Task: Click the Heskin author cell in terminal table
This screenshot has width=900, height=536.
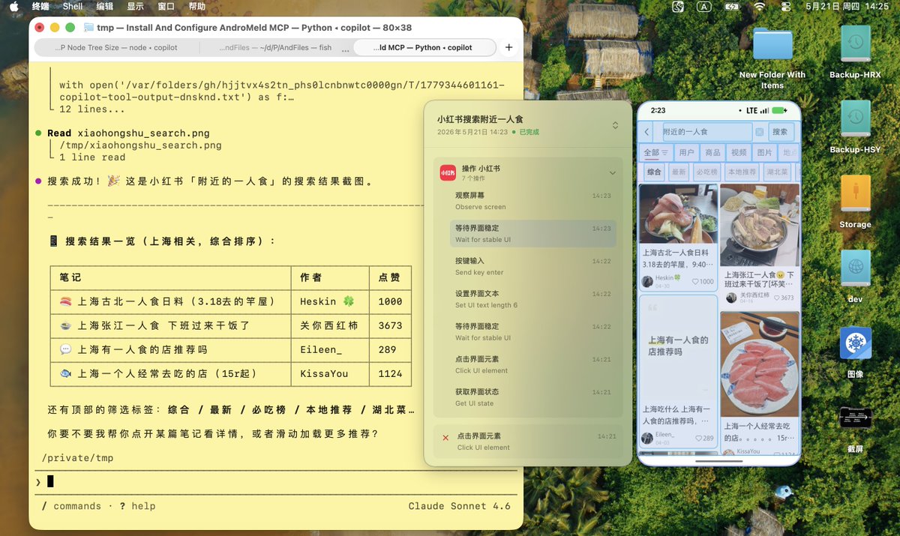Action: coord(327,301)
